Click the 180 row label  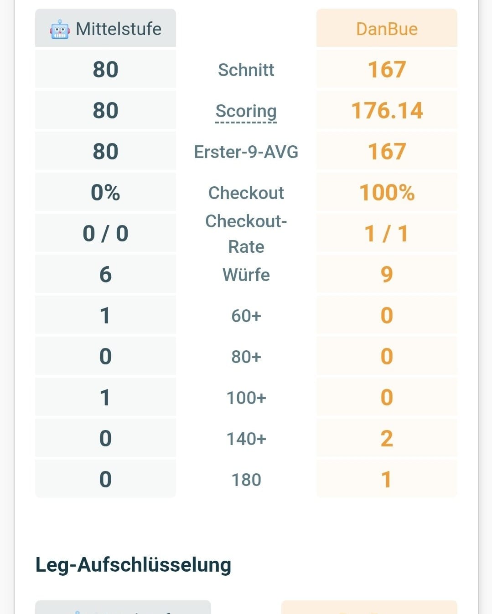point(246,480)
